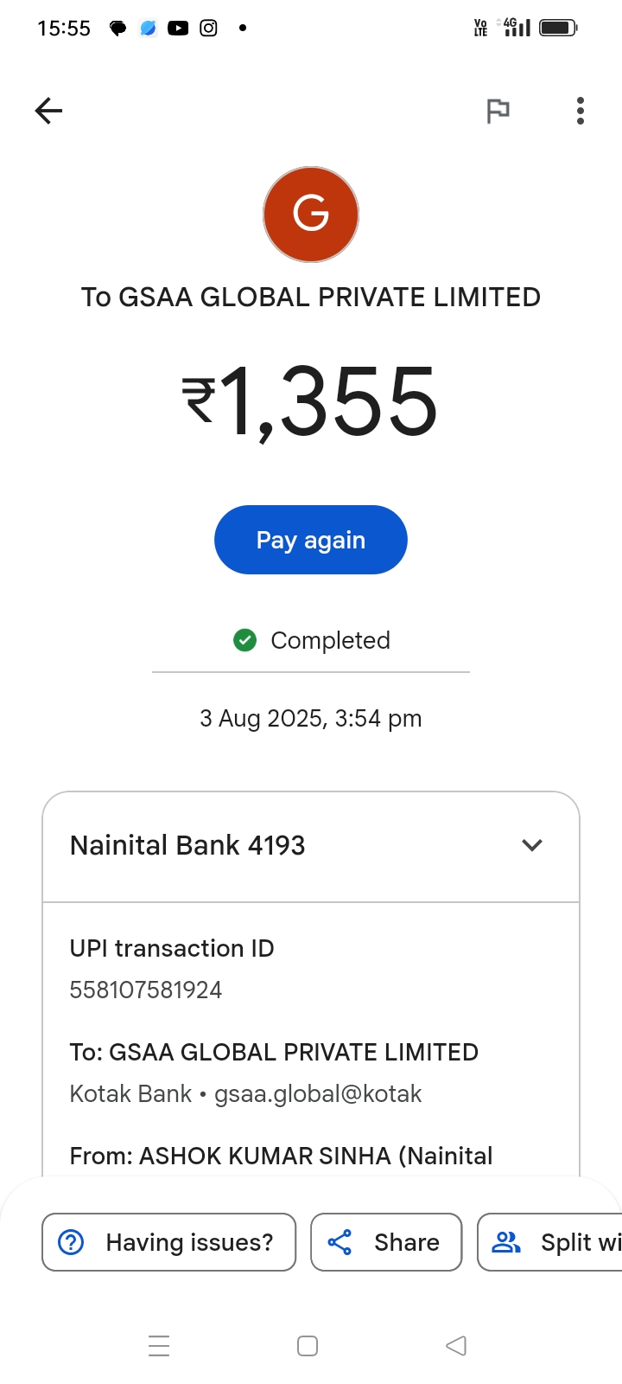
Task: Open the three-dot overflow menu
Action: [x=581, y=111]
